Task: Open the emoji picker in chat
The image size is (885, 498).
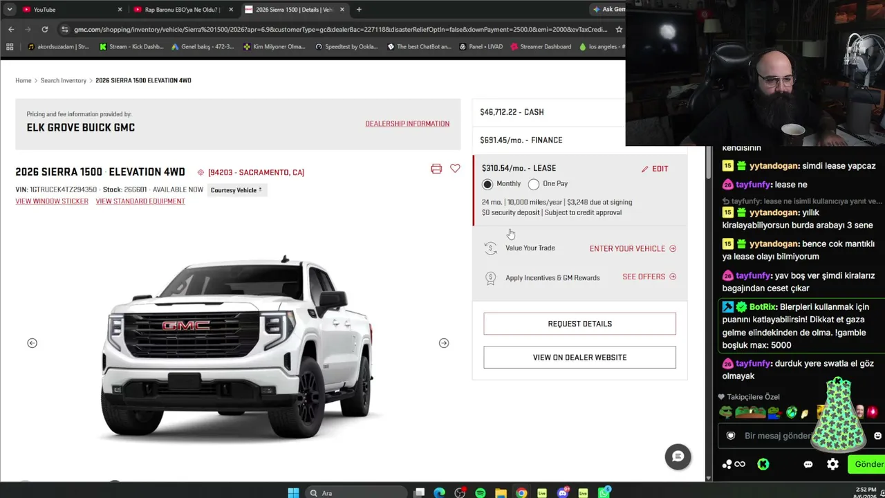Action: [x=877, y=436]
